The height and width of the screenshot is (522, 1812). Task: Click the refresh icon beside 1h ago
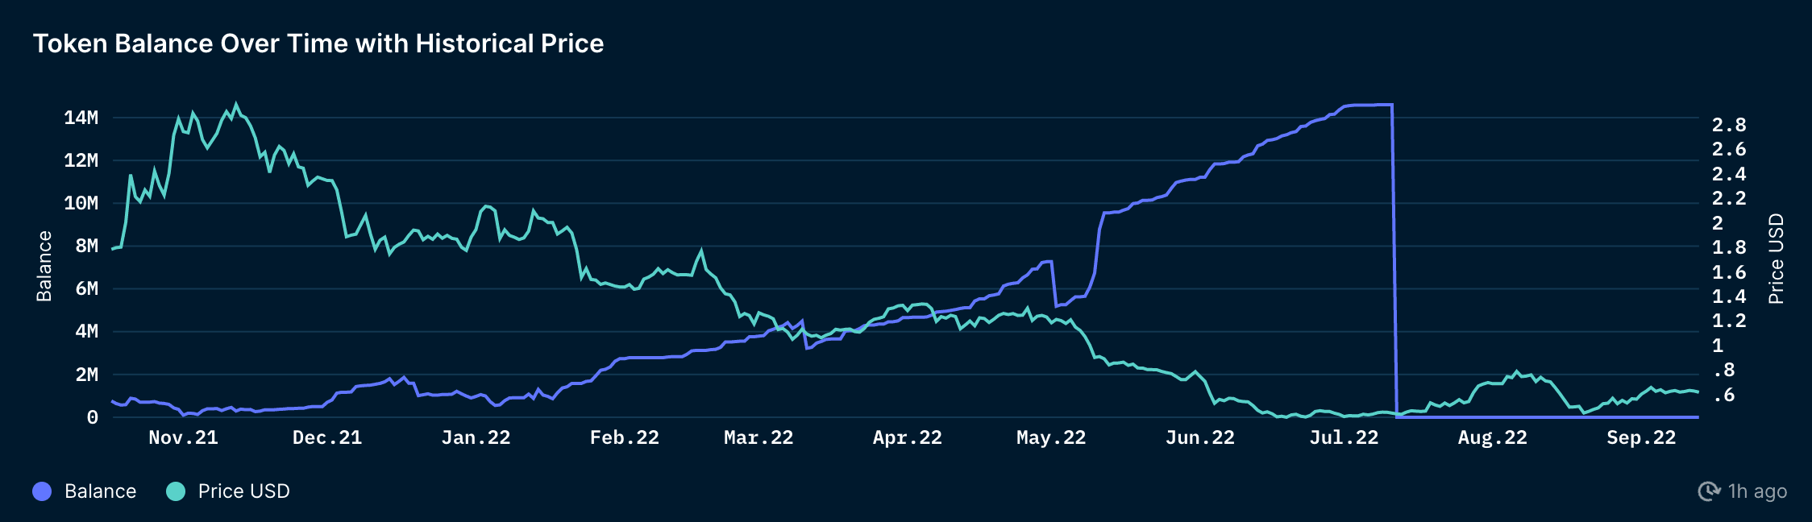tap(1709, 491)
